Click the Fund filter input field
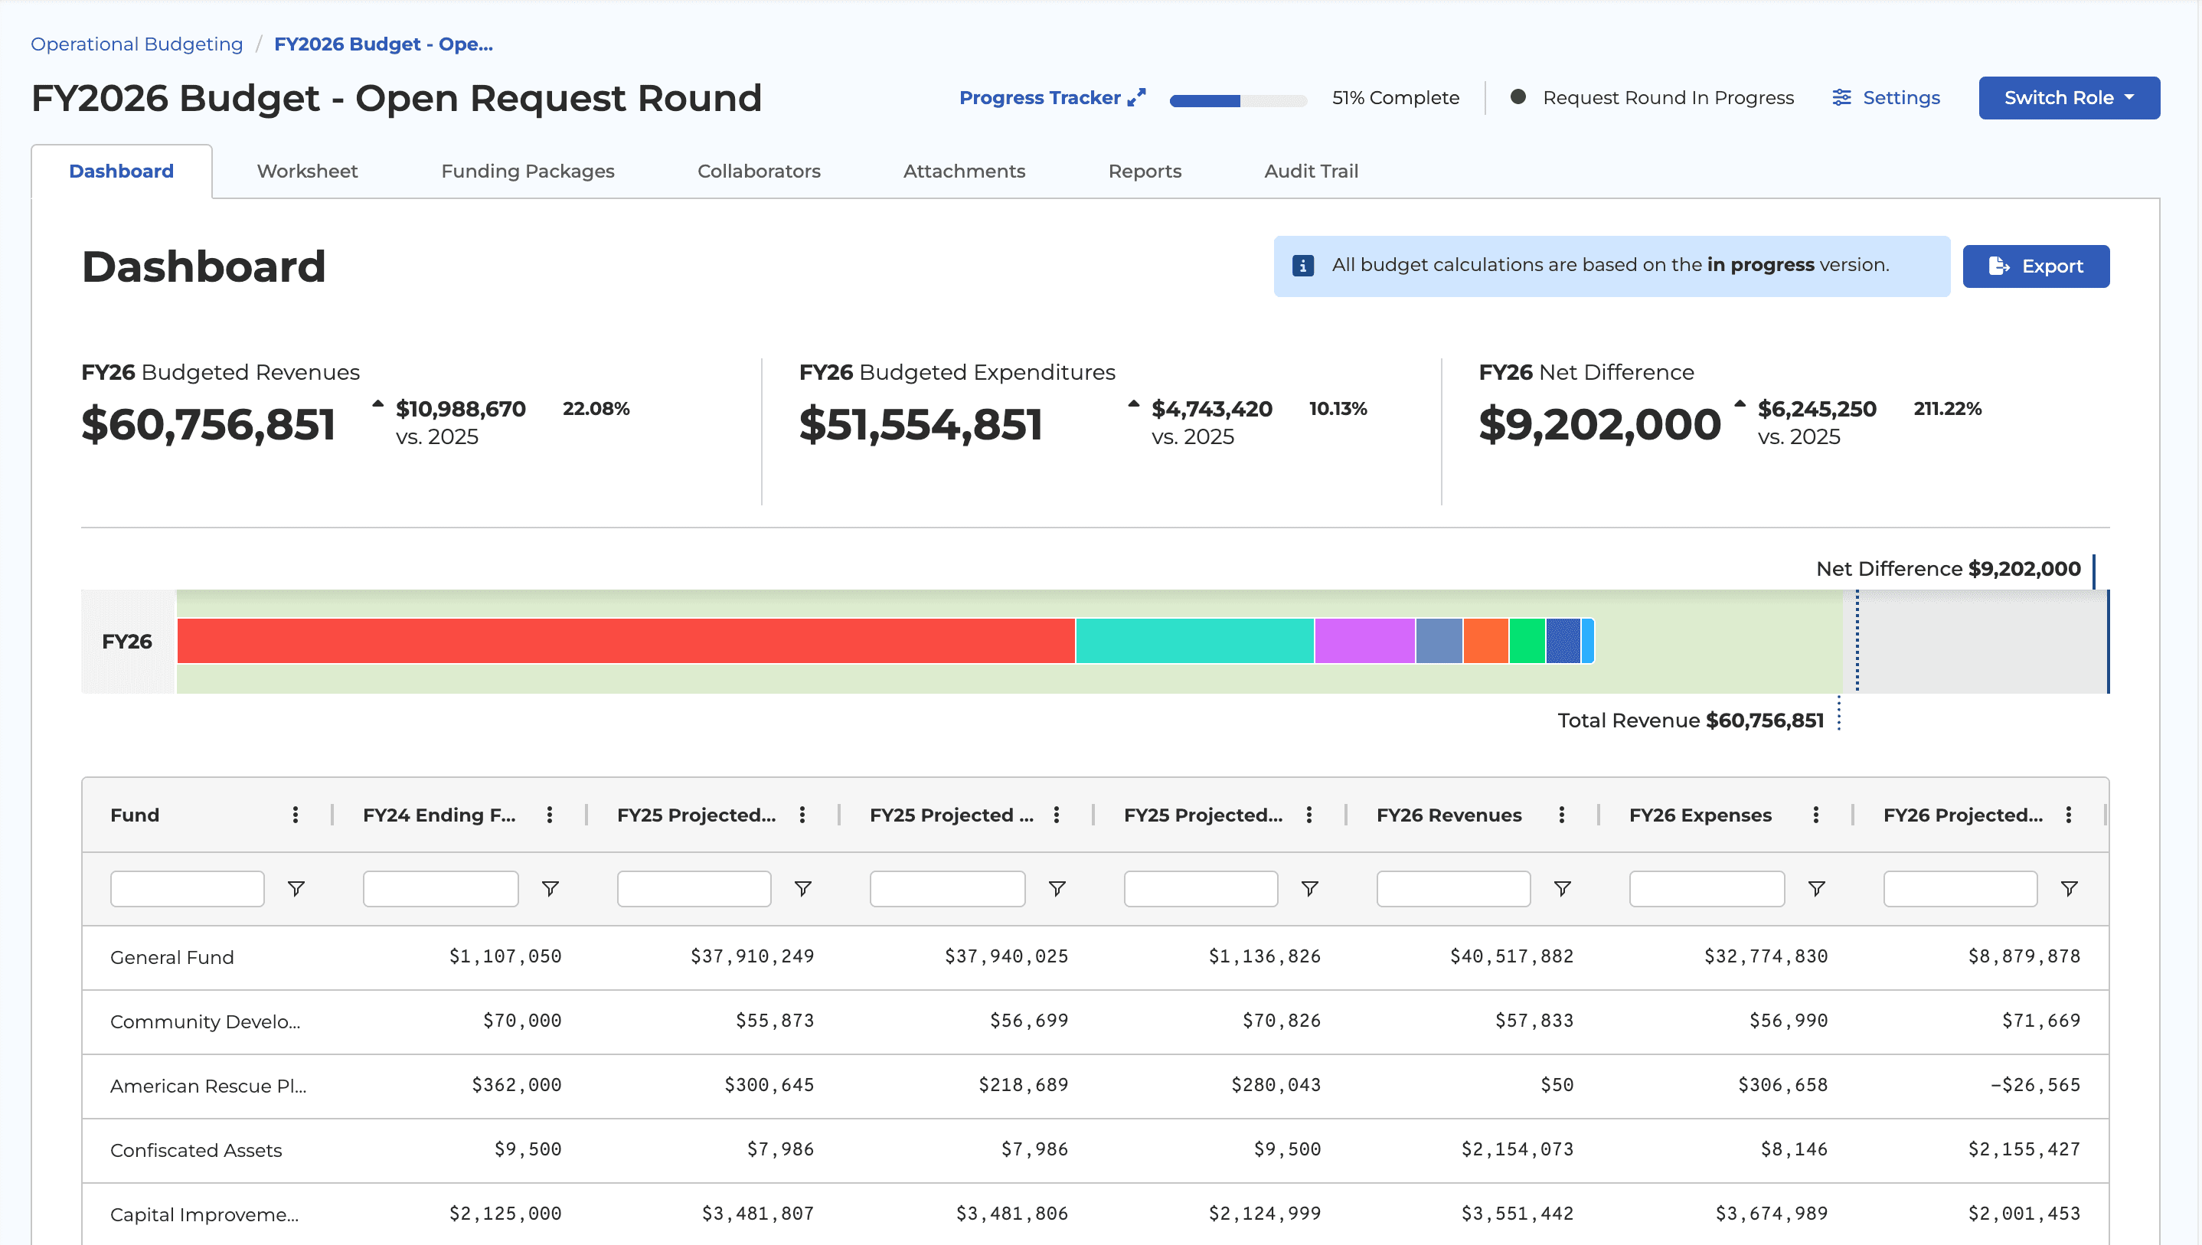The image size is (2202, 1245). [x=186, y=887]
